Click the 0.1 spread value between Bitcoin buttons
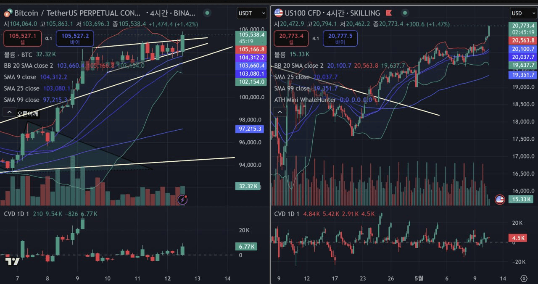 (49, 39)
